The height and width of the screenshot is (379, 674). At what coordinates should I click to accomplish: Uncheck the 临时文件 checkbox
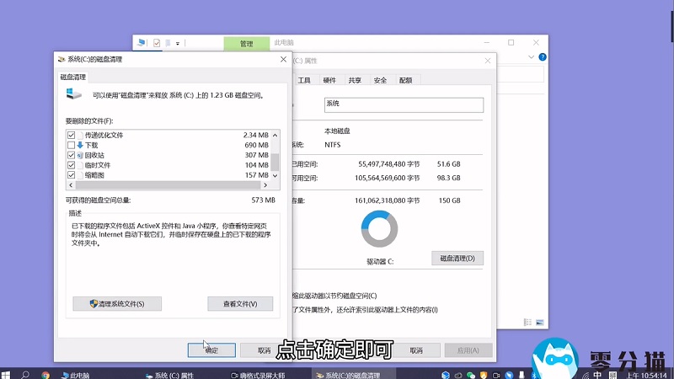point(71,166)
